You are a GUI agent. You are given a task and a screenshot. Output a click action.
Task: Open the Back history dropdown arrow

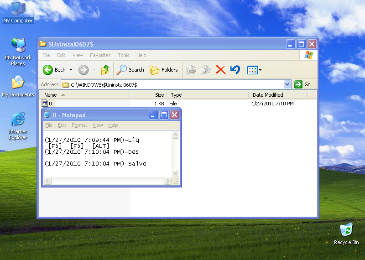(x=71, y=70)
